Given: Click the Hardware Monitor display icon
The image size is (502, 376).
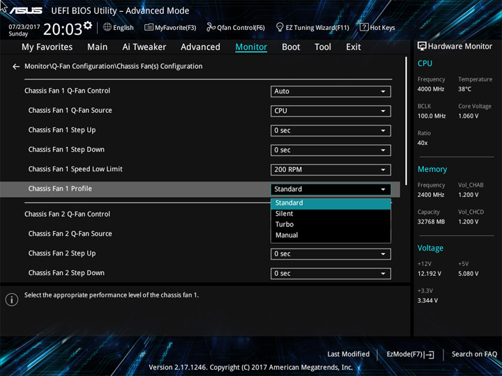Looking at the screenshot, I should 422,47.
